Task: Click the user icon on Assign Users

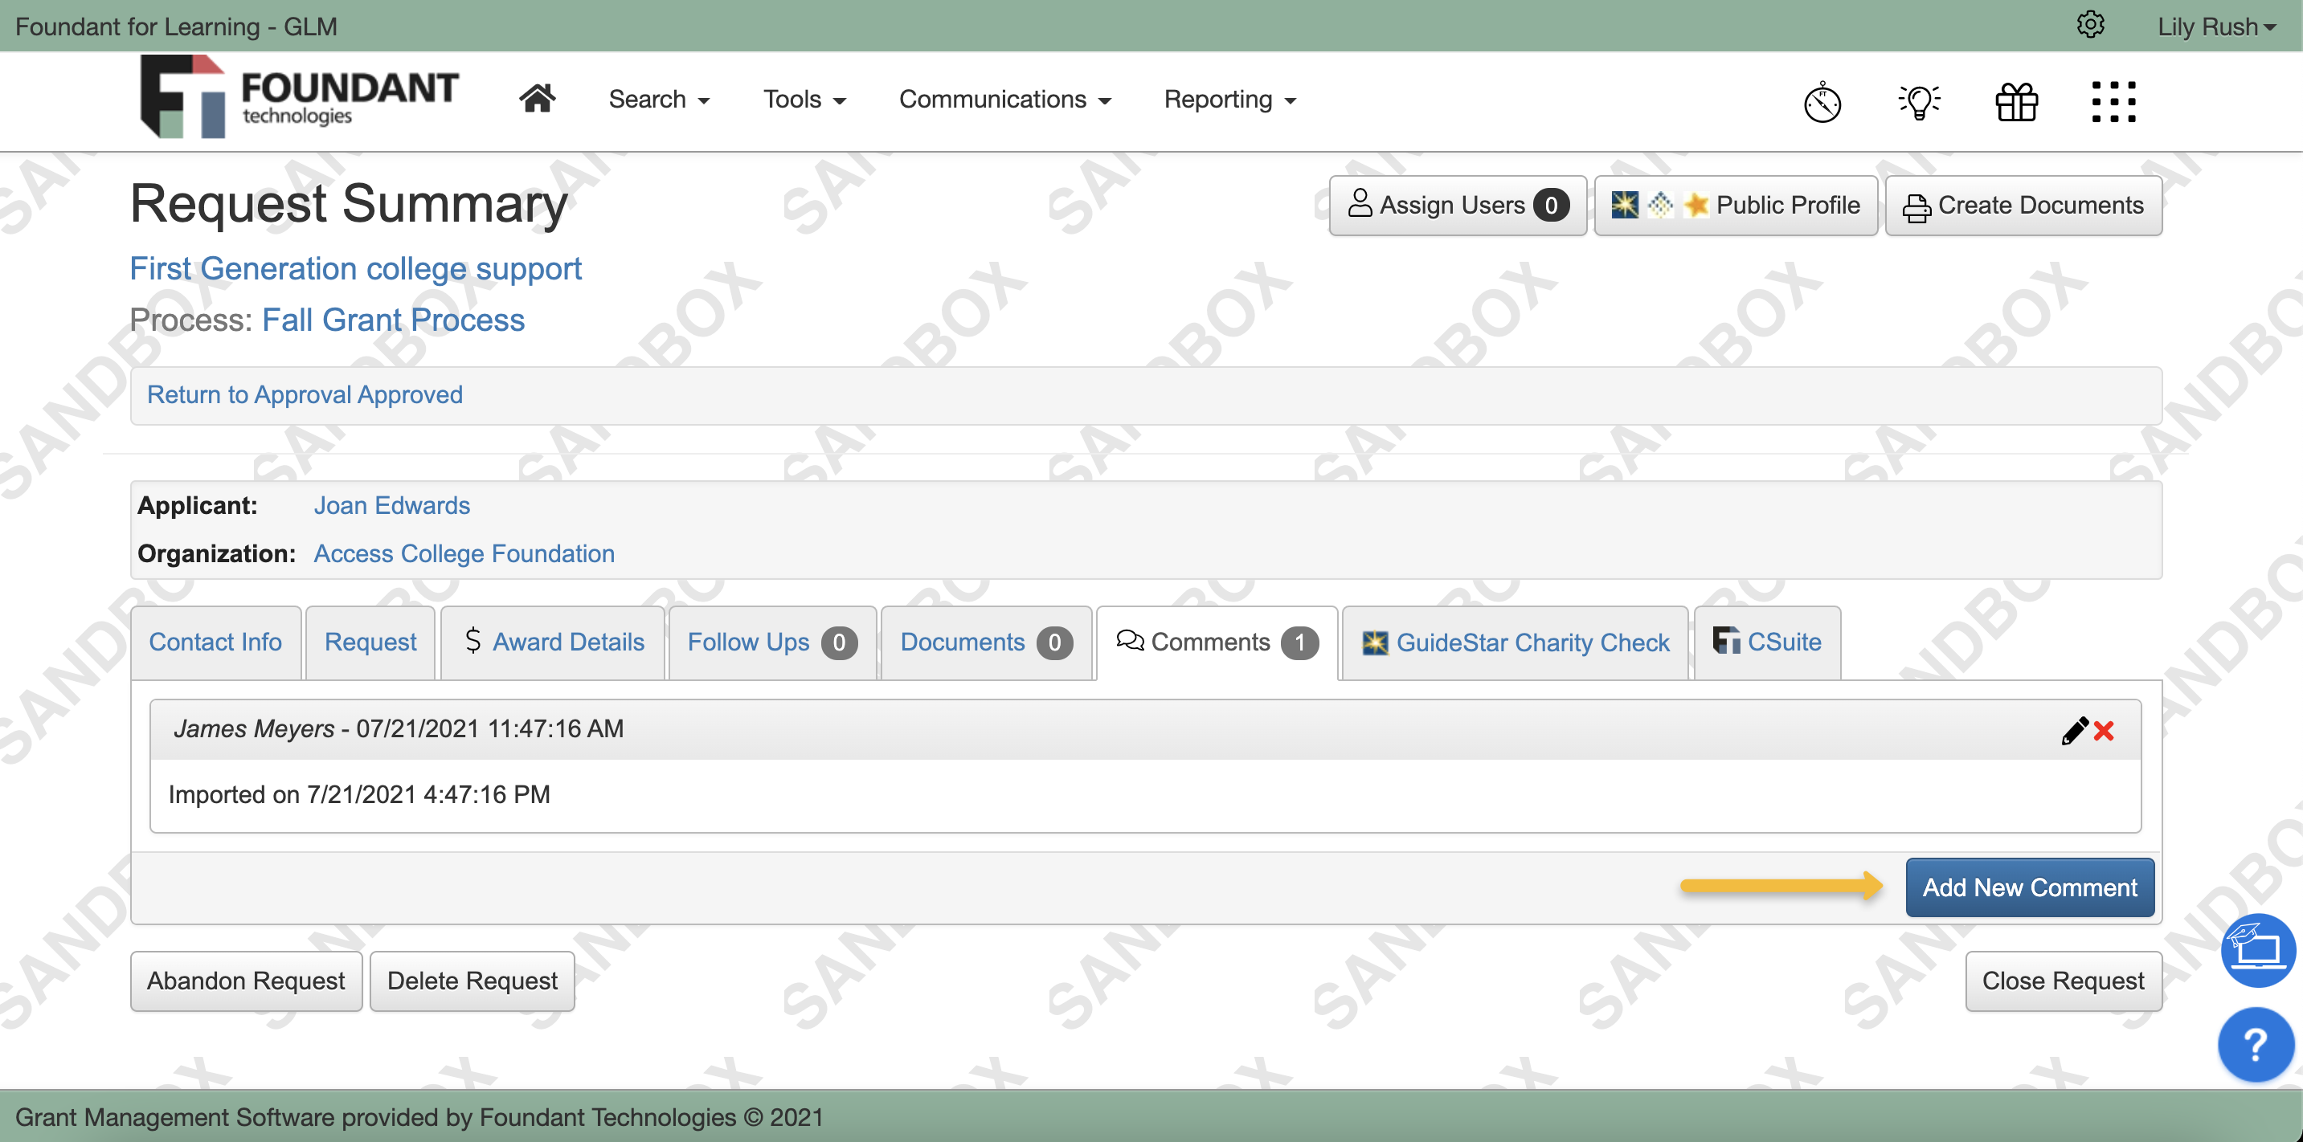Action: click(x=1360, y=203)
